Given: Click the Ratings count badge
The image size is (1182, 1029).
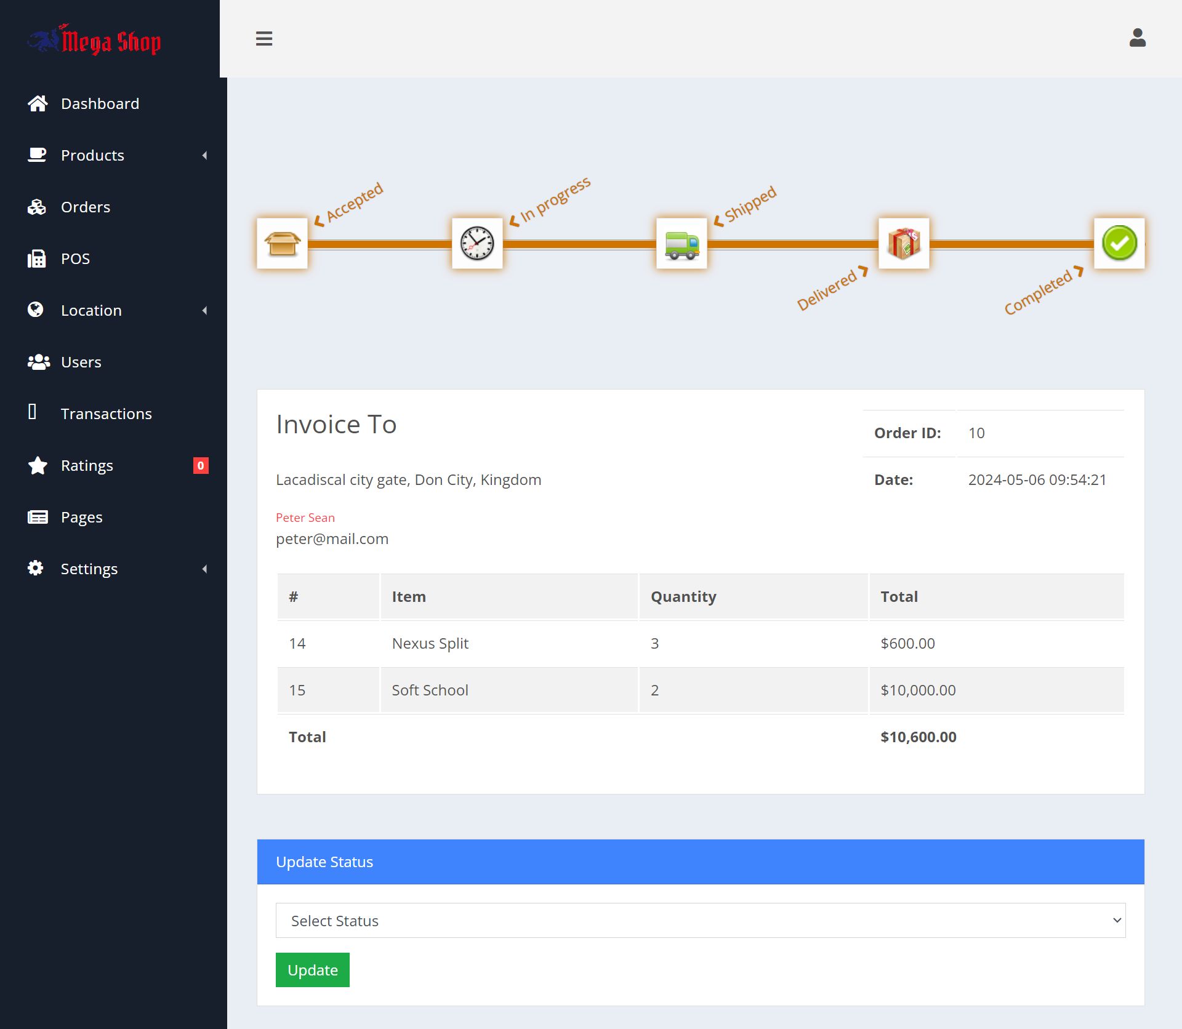Looking at the screenshot, I should pyautogui.click(x=201, y=466).
